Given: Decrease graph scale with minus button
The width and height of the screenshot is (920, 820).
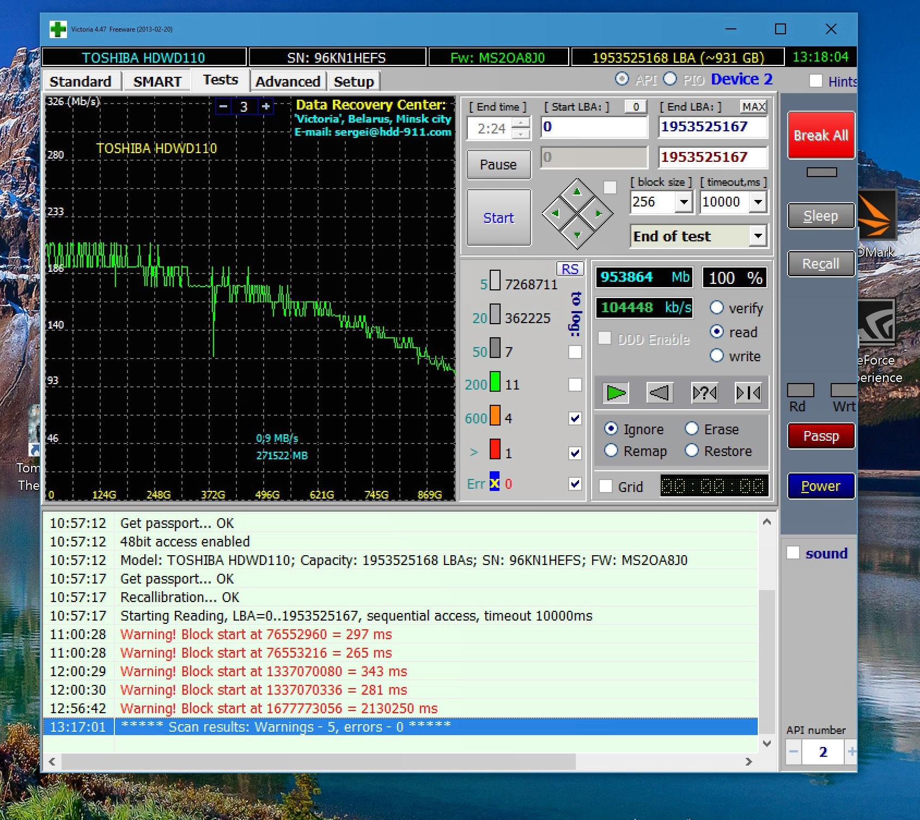Looking at the screenshot, I should 223,106.
